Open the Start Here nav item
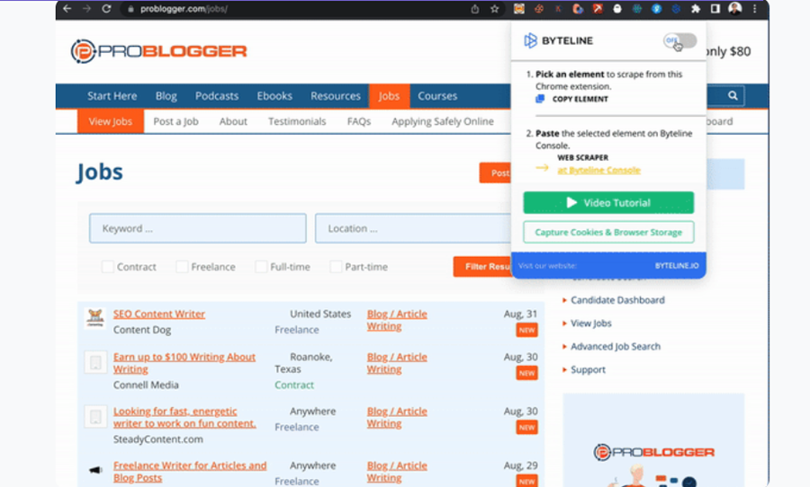Screen dimensions: 810x487 click(112, 96)
